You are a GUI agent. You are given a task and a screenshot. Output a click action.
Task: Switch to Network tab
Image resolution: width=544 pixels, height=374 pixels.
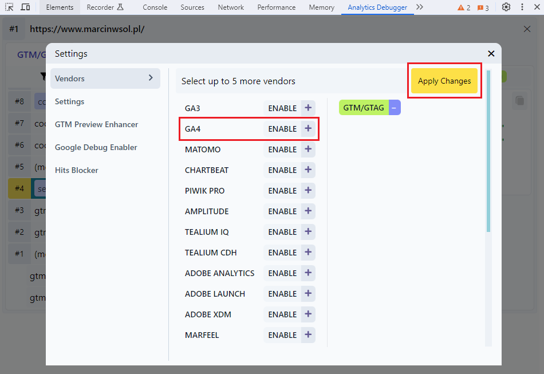pyautogui.click(x=231, y=7)
